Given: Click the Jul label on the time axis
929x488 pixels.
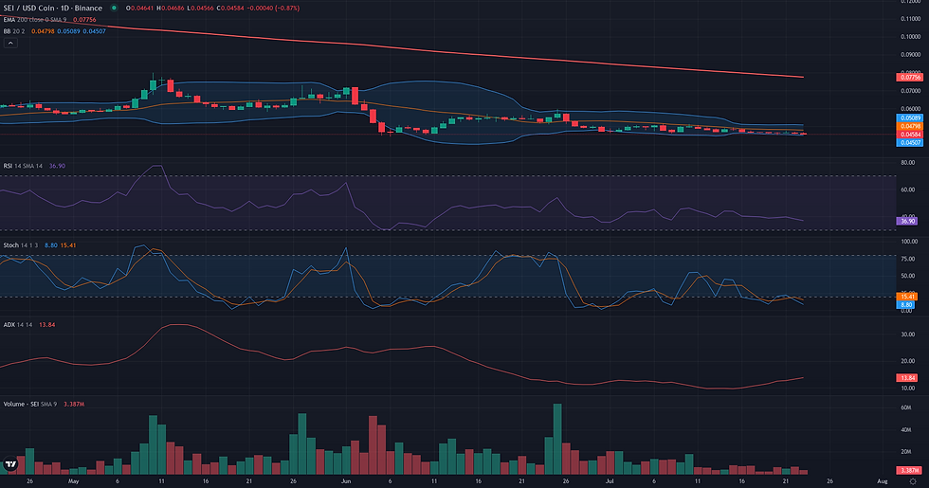Looking at the screenshot, I should click(x=610, y=481).
